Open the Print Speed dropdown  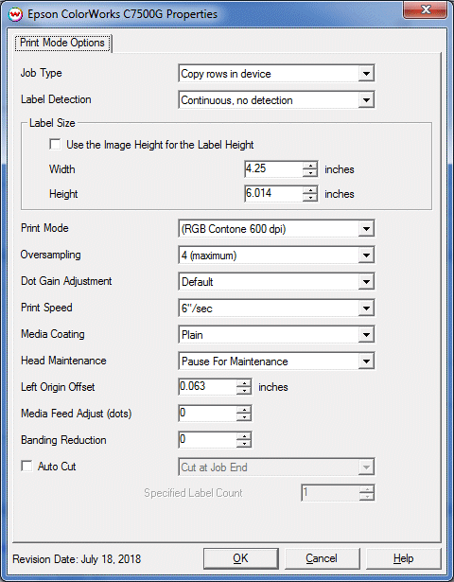point(276,309)
